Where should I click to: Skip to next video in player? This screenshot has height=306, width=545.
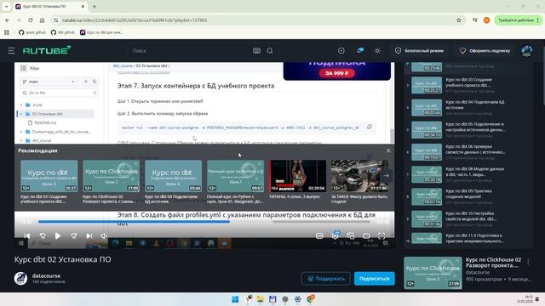tap(89, 236)
